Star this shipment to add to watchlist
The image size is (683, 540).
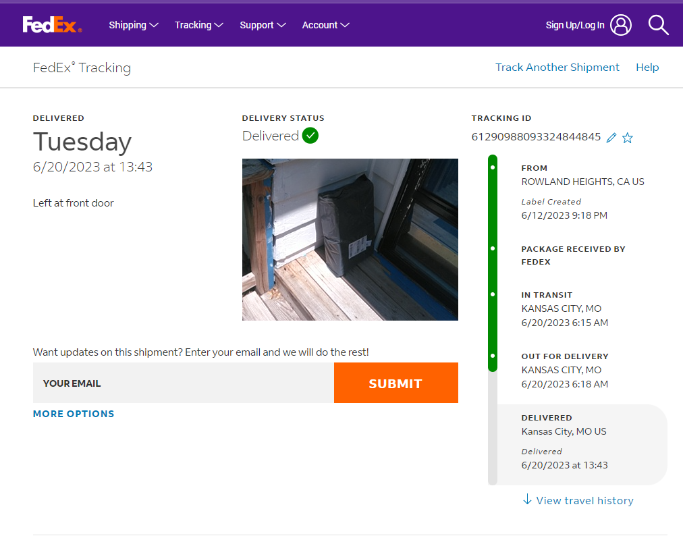point(628,138)
